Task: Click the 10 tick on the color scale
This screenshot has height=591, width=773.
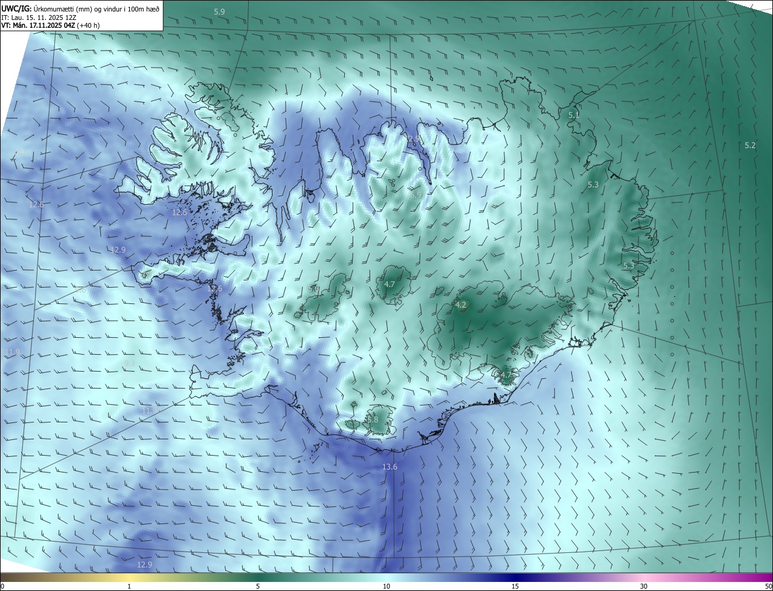Action: click(386, 586)
